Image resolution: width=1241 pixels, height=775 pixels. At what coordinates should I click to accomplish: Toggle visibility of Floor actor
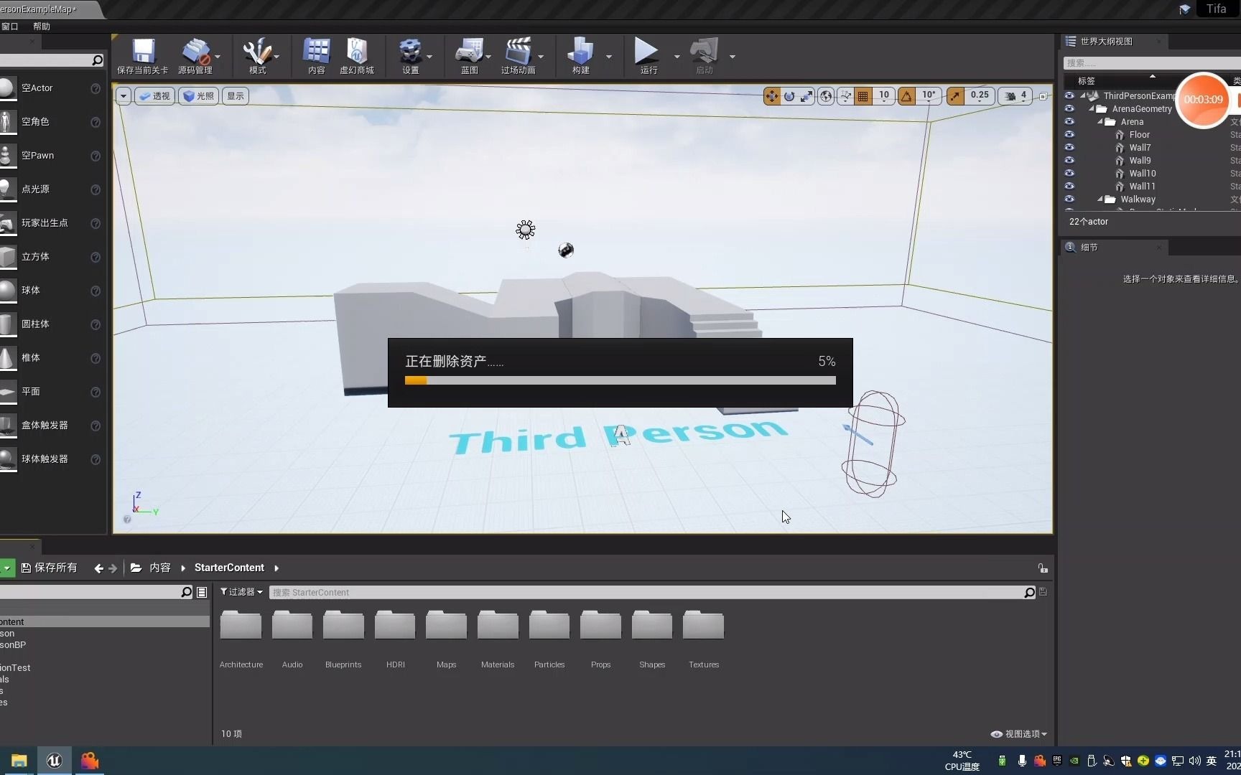click(1069, 134)
